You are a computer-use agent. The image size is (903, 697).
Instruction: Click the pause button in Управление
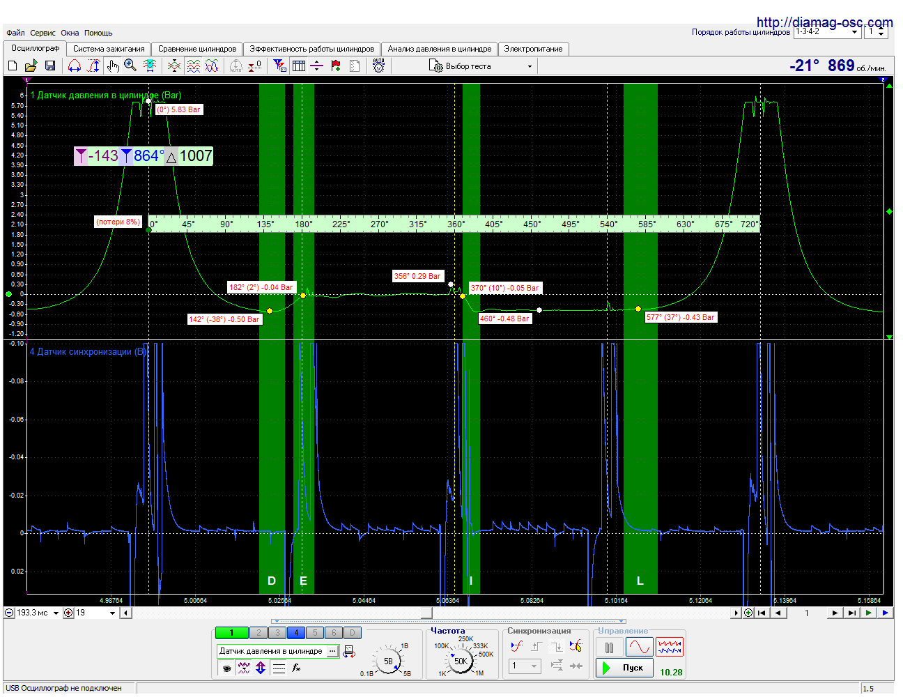point(610,648)
